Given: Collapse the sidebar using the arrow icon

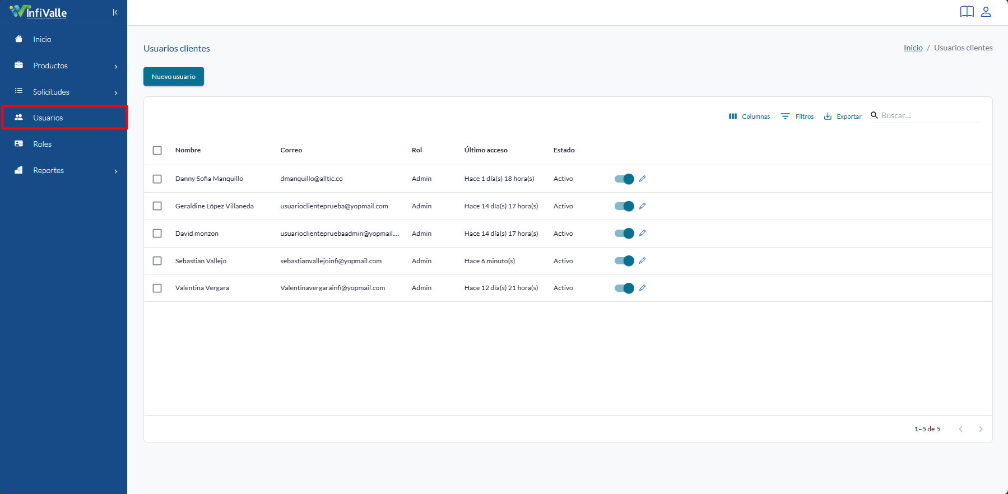Looking at the screenshot, I should click(115, 12).
